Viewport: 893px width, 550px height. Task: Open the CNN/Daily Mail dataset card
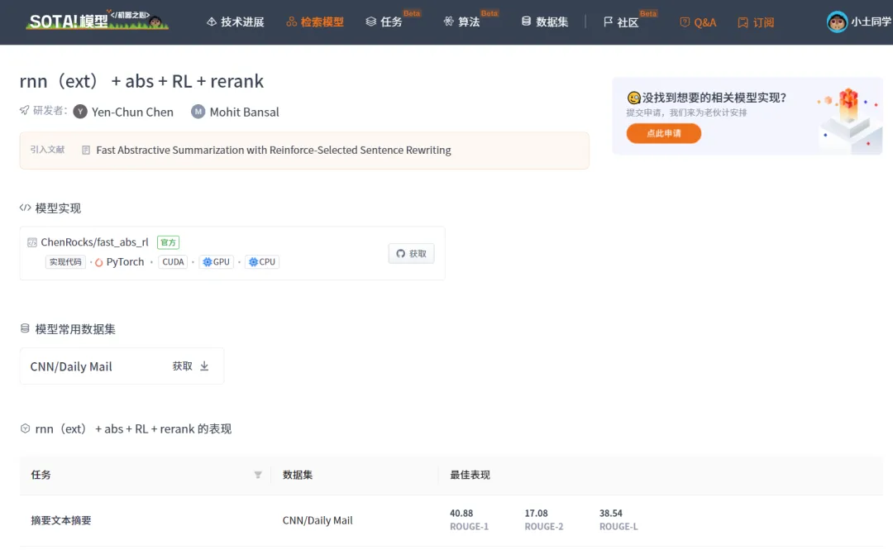coord(122,366)
